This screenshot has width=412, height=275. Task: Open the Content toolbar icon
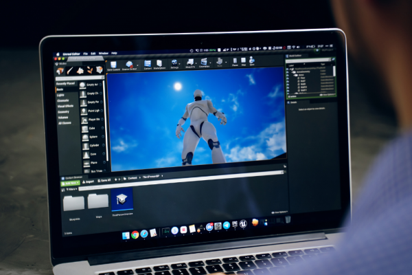point(148,65)
